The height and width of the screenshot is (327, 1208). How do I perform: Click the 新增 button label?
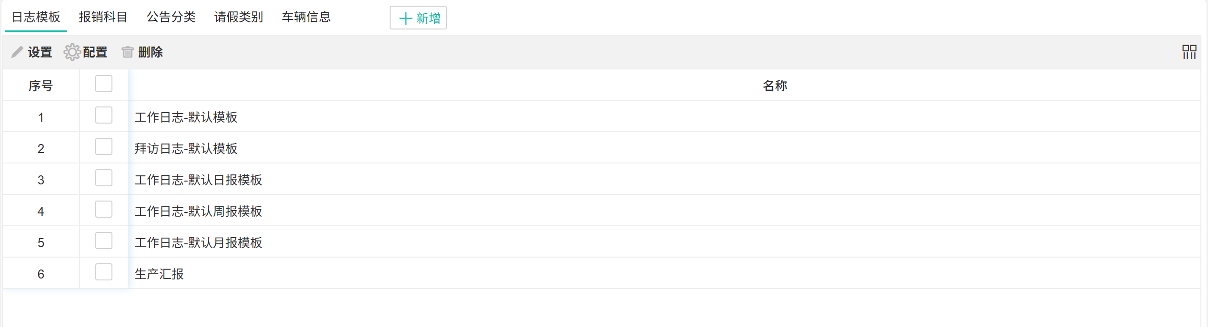(x=428, y=19)
